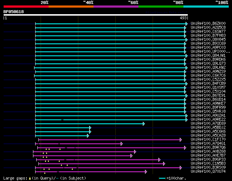The image size is (232, 181).
Task: Open the UniRef100_B6UD14 label
Action: point(208,100)
